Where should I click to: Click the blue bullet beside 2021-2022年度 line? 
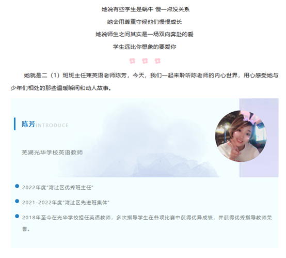17,201
